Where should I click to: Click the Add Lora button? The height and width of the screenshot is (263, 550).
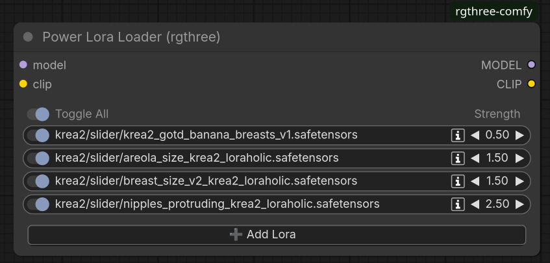(x=277, y=234)
